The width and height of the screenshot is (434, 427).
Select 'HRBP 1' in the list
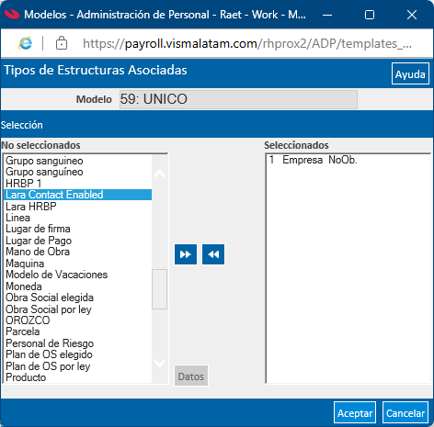[78, 184]
